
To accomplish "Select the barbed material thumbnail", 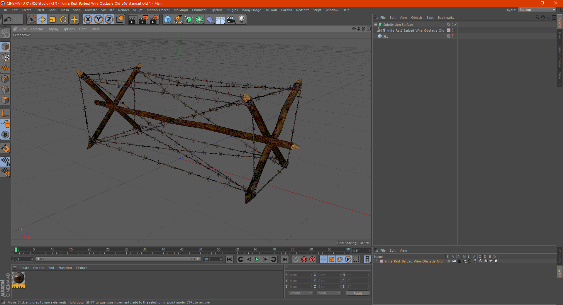I will click(18, 278).
